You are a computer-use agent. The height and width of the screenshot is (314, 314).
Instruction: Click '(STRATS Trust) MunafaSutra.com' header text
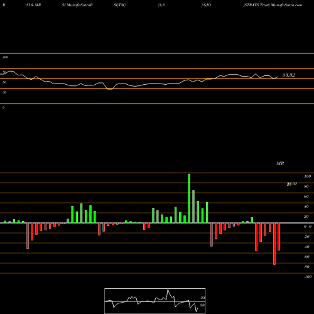(x=273, y=5)
